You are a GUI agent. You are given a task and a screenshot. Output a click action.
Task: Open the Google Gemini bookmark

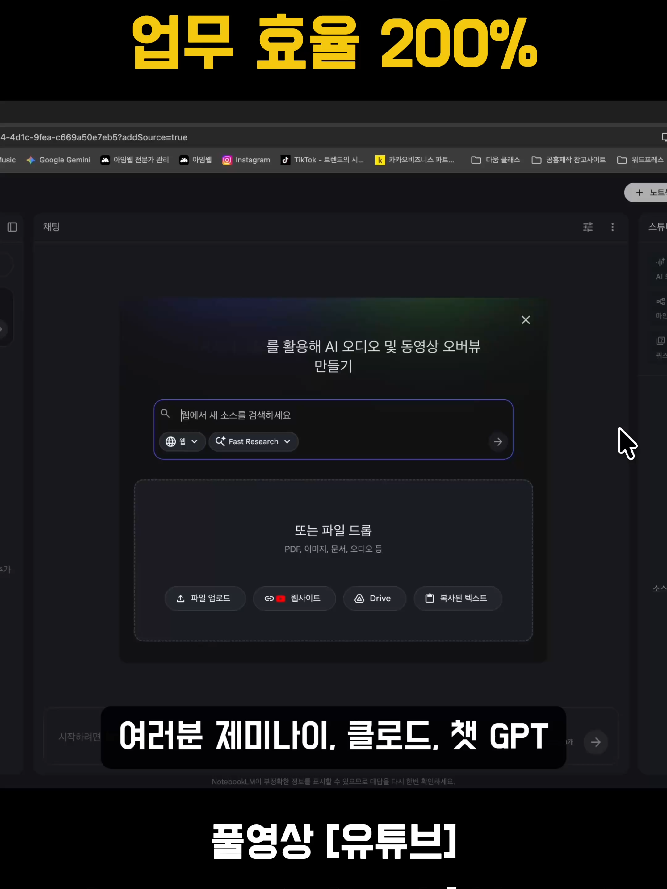click(x=58, y=160)
